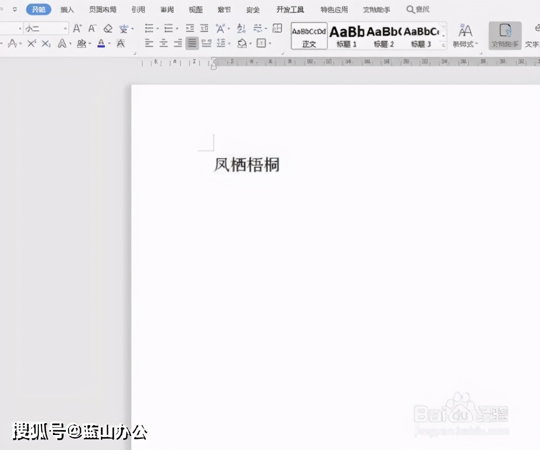Increase paragraph indent

(205, 28)
